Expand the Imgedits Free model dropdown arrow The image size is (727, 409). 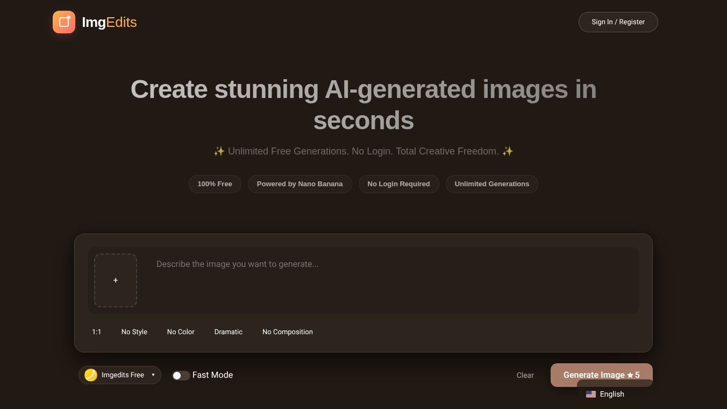[153, 375]
